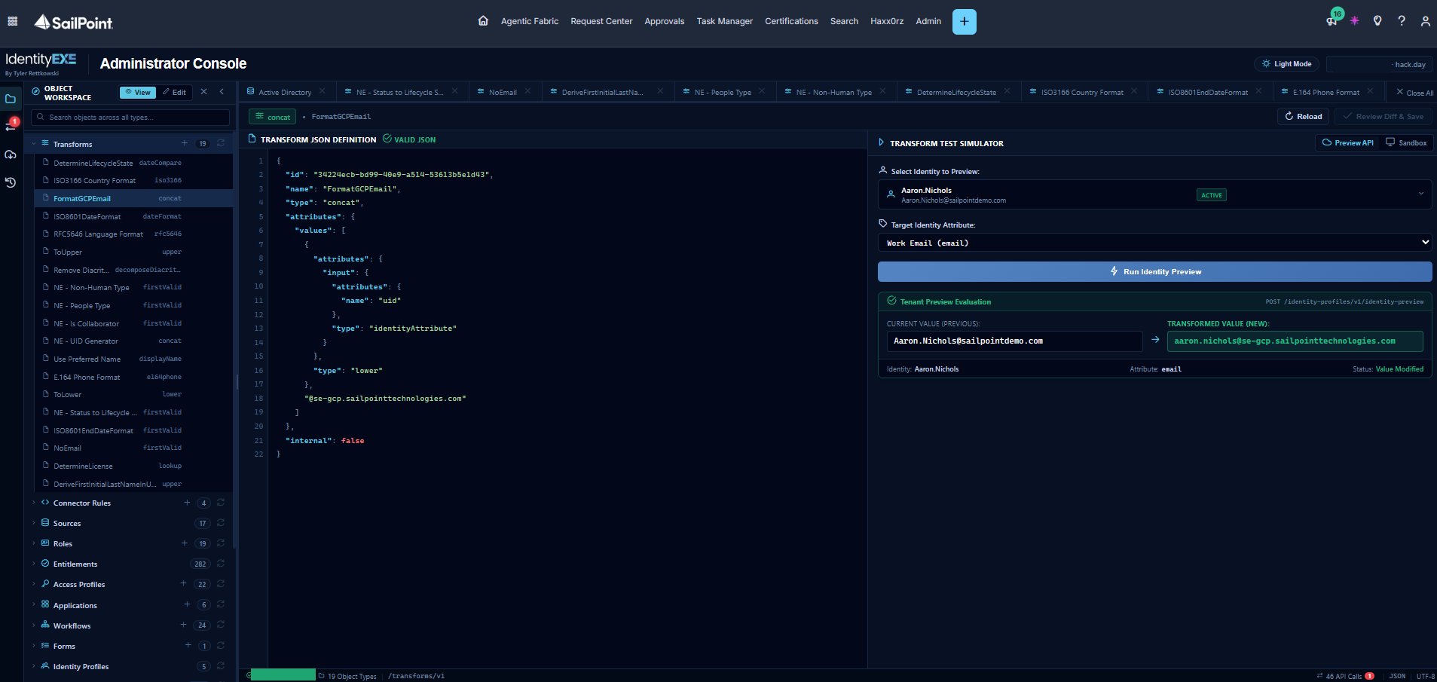Screen dimensions: 1437x682
Task: Select the ToUpper transform in tree
Action: point(68,252)
